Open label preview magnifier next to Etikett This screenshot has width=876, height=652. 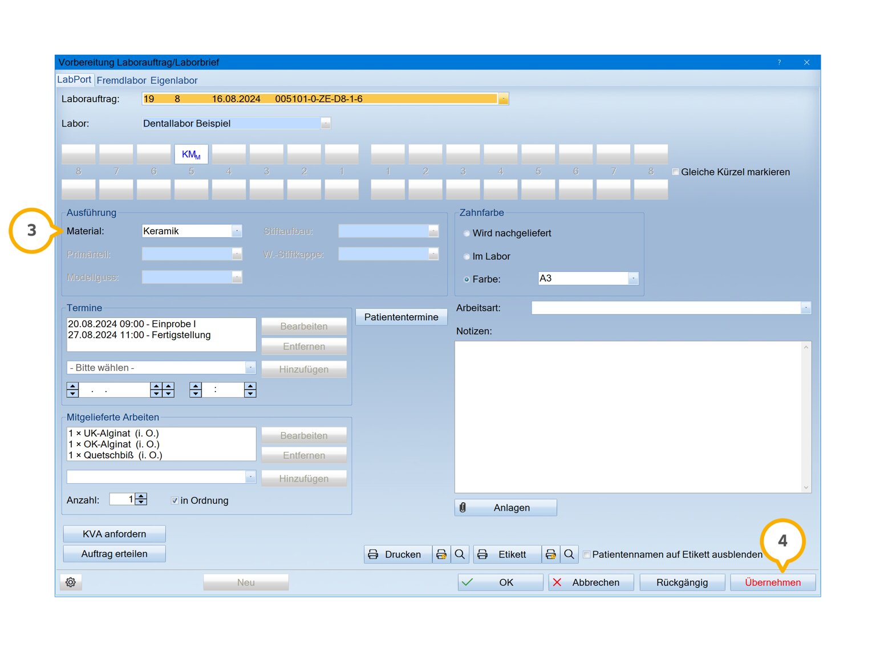point(569,554)
